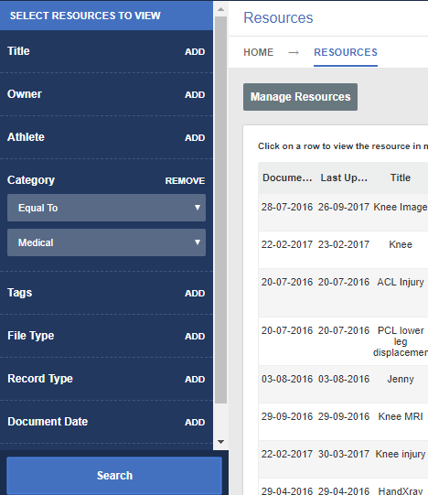This screenshot has width=428, height=495.
Task: Add the File Type filter
Action: click(x=195, y=336)
